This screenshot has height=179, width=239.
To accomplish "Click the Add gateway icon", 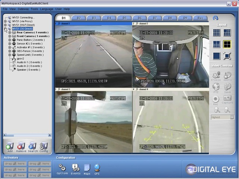I will [x=9, y=146].
